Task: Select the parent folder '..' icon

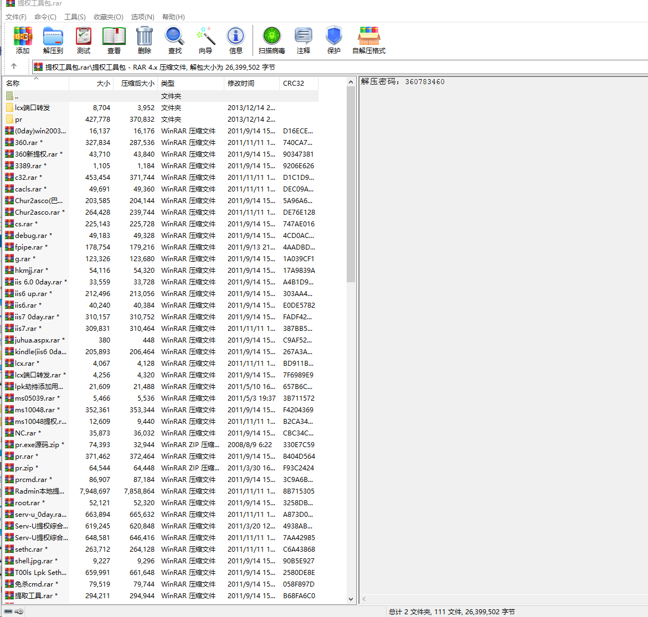Action: (10, 96)
